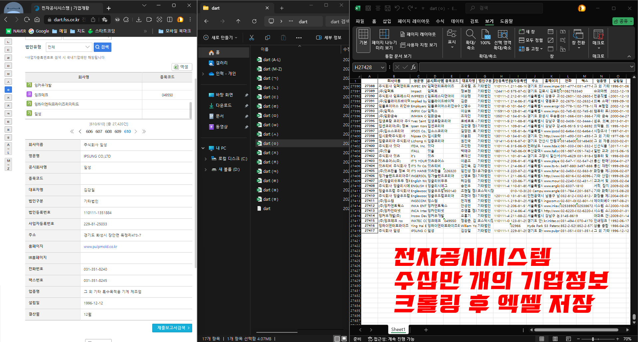Click the 제출보고서검색 button

click(x=172, y=328)
